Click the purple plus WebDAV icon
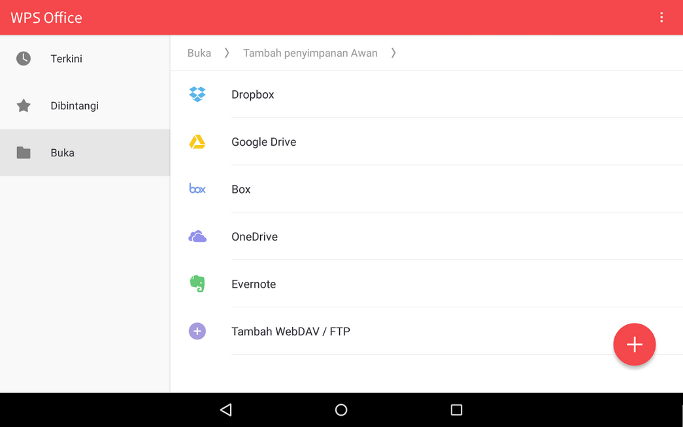 [x=197, y=332]
